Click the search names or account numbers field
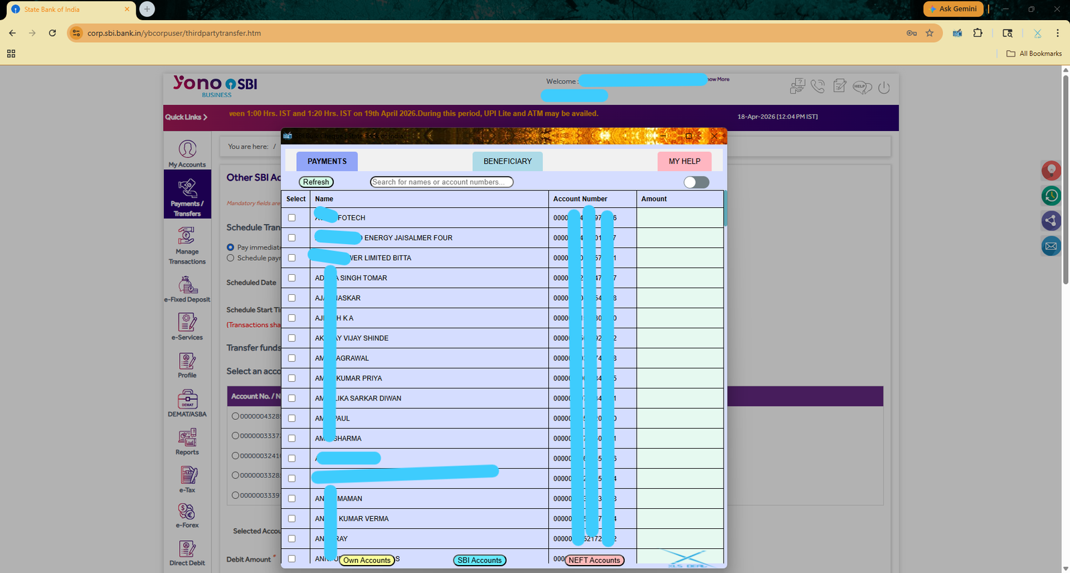Viewport: 1070px width, 573px height. tap(441, 182)
